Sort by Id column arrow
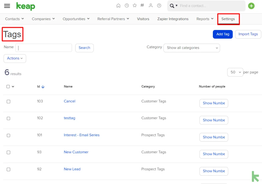262x184 pixels. [x=43, y=87]
